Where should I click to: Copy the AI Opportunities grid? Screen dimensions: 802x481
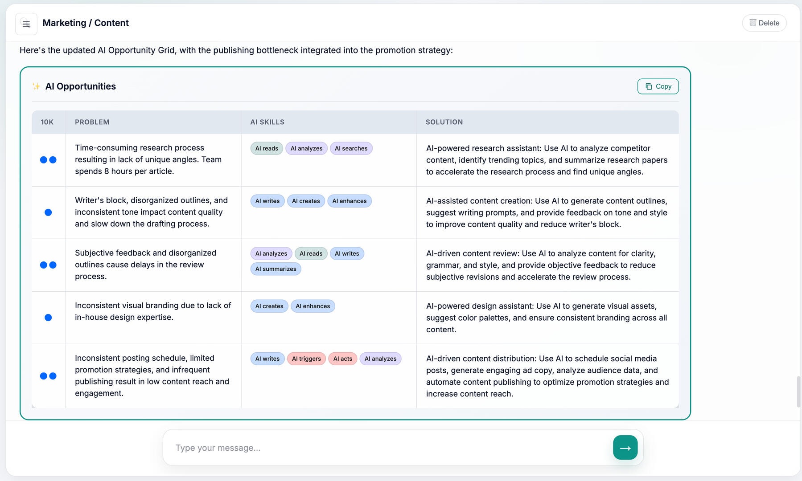point(658,86)
